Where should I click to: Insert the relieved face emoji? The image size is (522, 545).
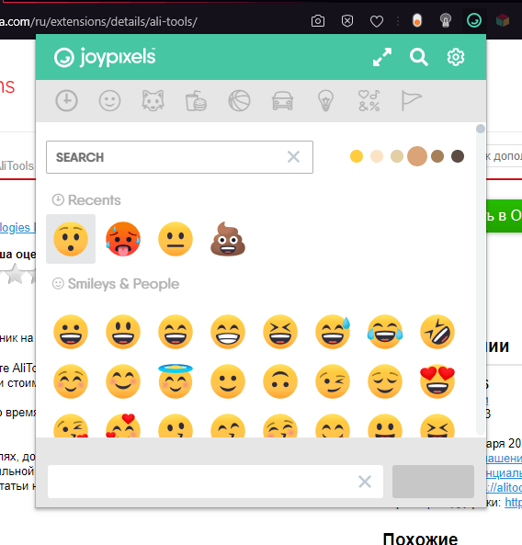385,381
